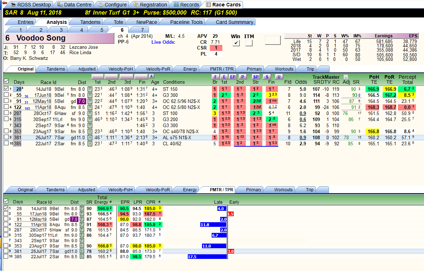This screenshot has width=424, height=271.
Task: Click the red 3.0 Early bar
Action: 231,251
